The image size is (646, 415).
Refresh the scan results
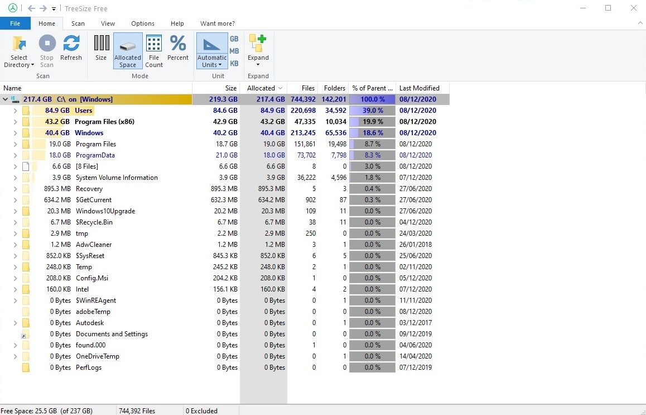click(71, 48)
